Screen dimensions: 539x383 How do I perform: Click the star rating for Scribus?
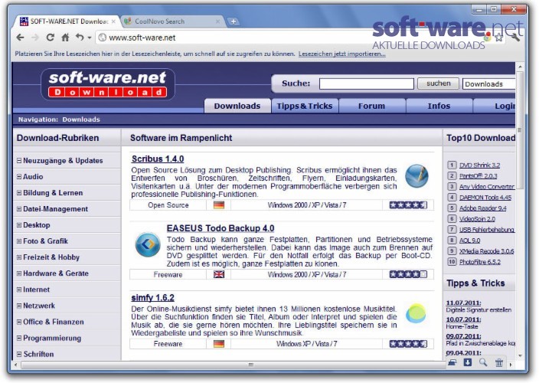(x=408, y=205)
